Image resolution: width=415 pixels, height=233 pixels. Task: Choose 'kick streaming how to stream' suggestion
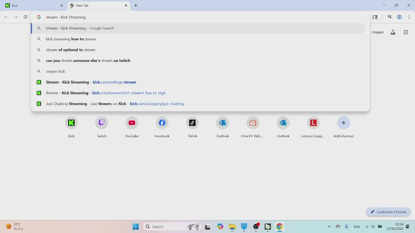point(198,39)
